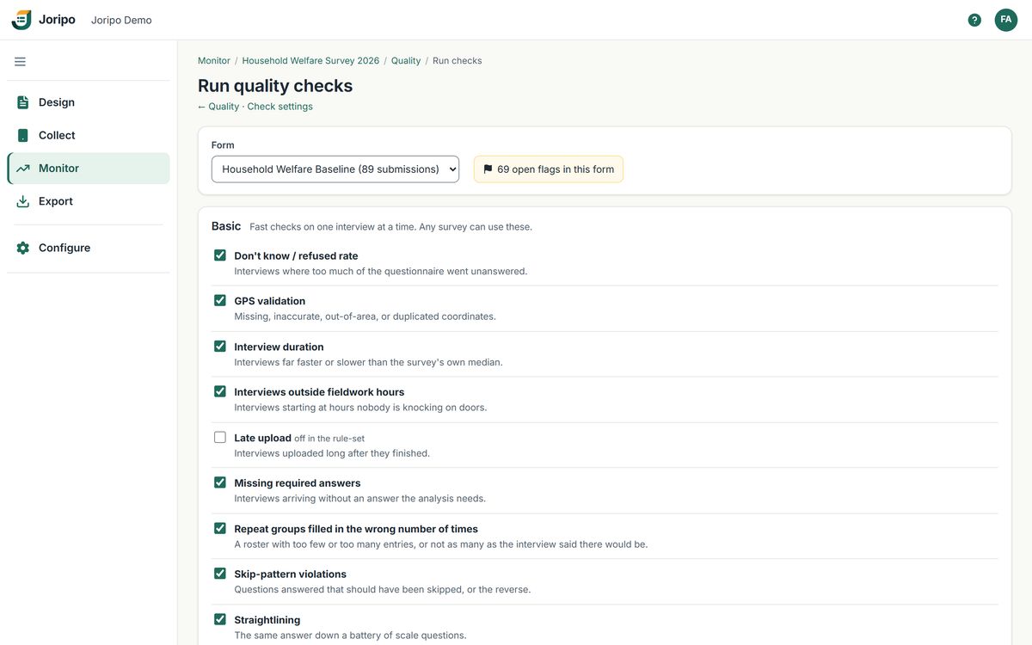Open Collect in the sidebar
This screenshot has height=645, width=1032.
coord(89,135)
